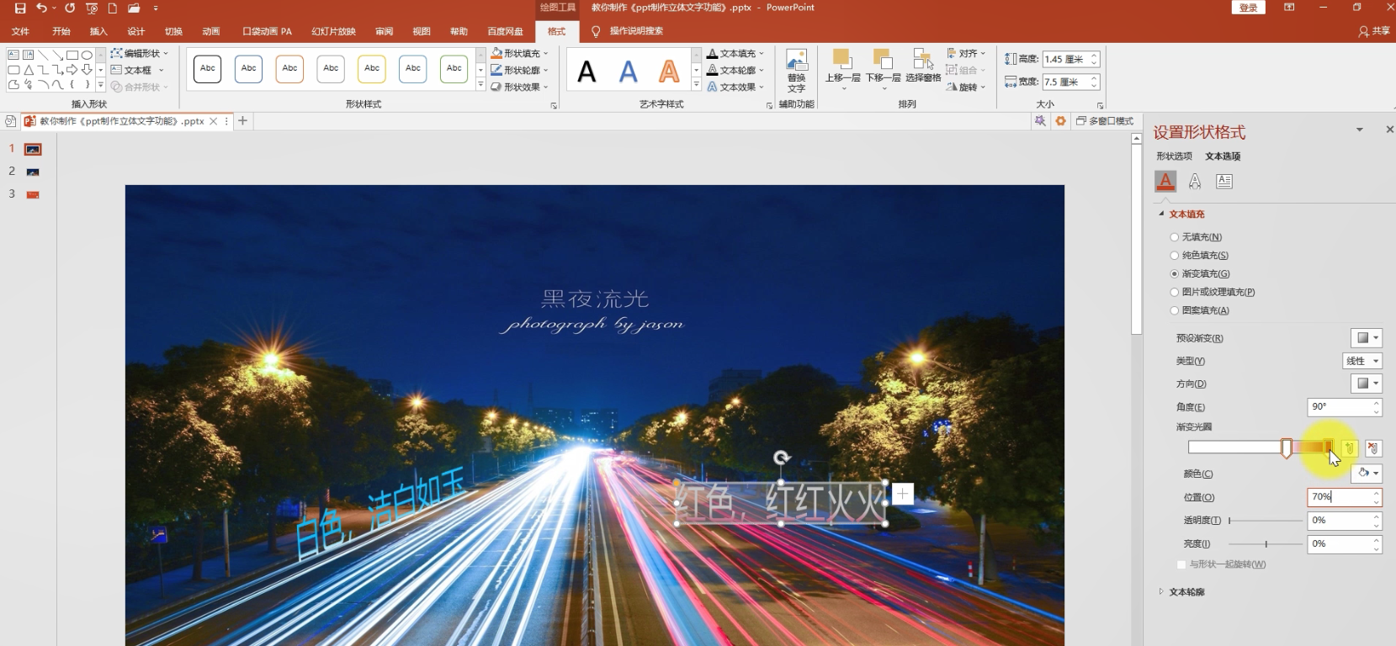Screen dimensions: 1396x646
Task: Open the 形状轮廓 dropdown
Action: pyautogui.click(x=519, y=70)
